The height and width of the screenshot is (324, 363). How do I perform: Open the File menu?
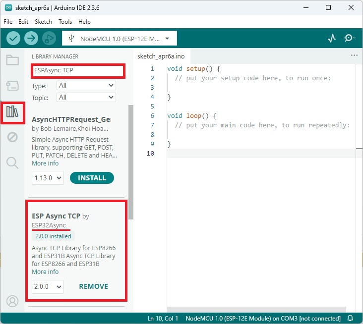pyautogui.click(x=8, y=22)
